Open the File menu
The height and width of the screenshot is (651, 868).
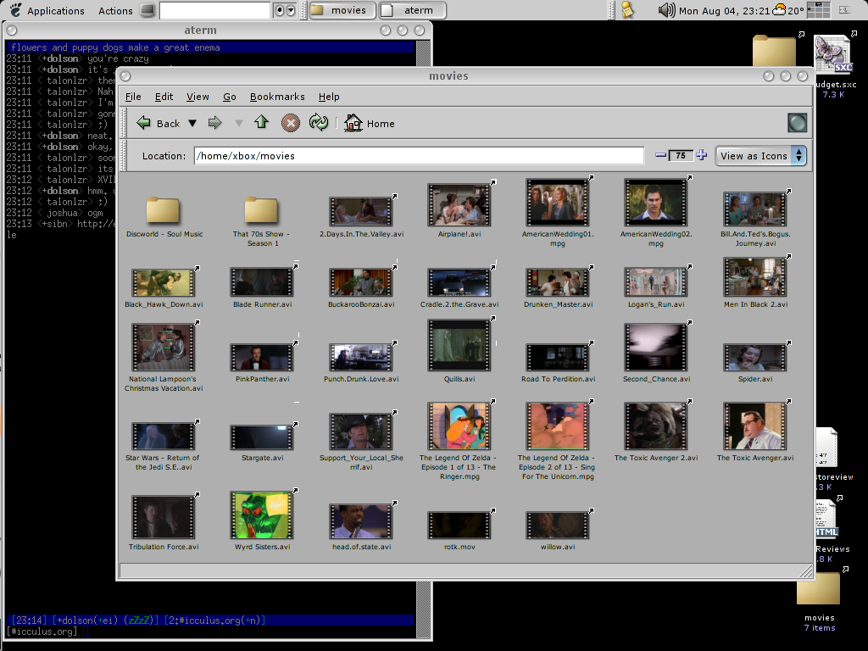pos(133,97)
